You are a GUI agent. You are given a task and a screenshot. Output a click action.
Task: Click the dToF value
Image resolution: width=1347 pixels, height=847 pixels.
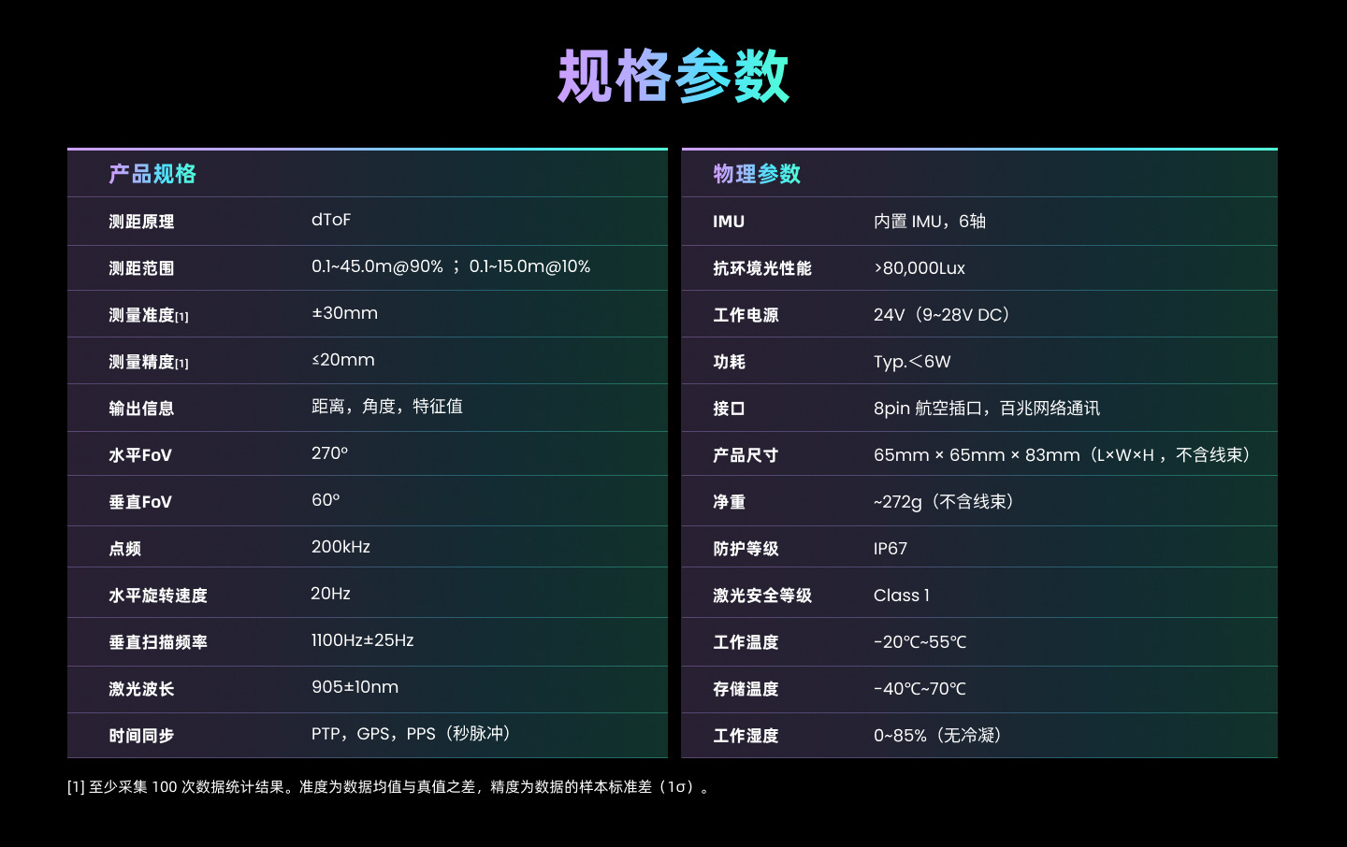pyautogui.click(x=331, y=220)
